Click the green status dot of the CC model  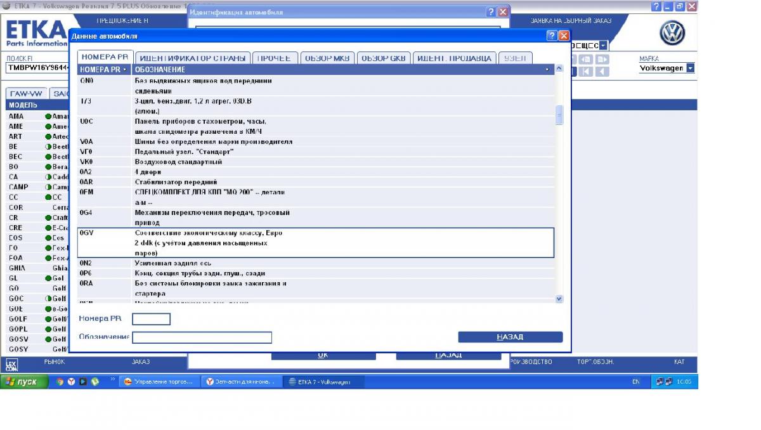click(x=48, y=197)
